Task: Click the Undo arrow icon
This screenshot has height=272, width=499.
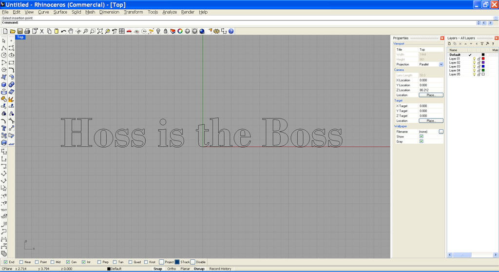Action: click(x=64, y=31)
